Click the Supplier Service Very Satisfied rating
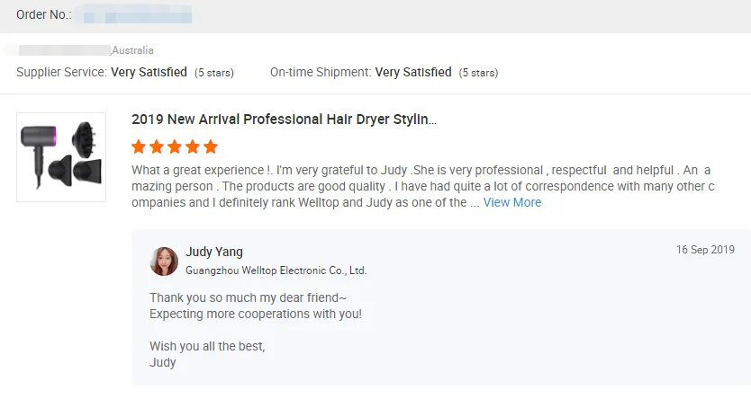The width and height of the screenshot is (751, 399). click(x=149, y=72)
